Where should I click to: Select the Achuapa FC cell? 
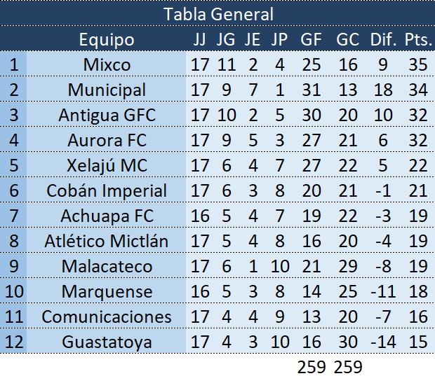107,216
